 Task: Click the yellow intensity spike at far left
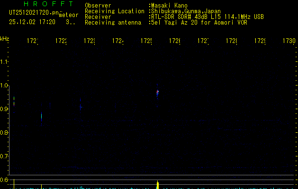tap(14, 184)
